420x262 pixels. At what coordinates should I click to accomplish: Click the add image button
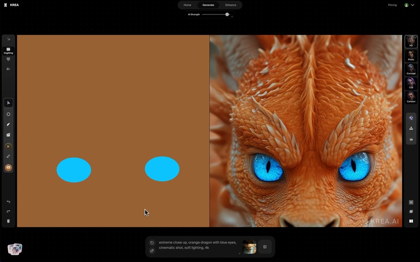[265, 247]
